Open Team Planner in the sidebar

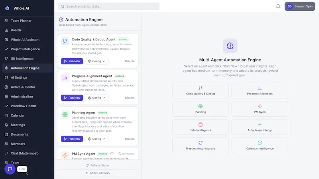click(27, 21)
